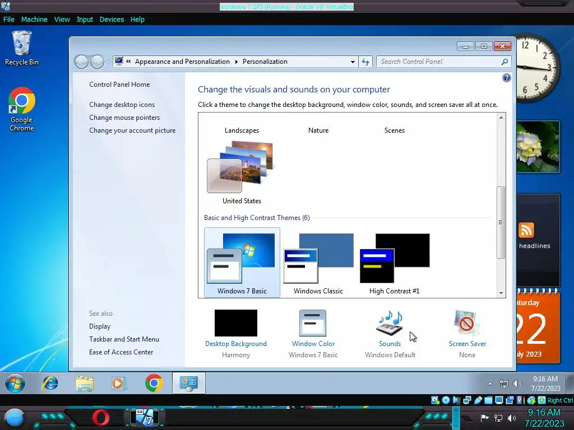The width and height of the screenshot is (574, 430).
Task: Click the host Start orb
Action: point(14,418)
